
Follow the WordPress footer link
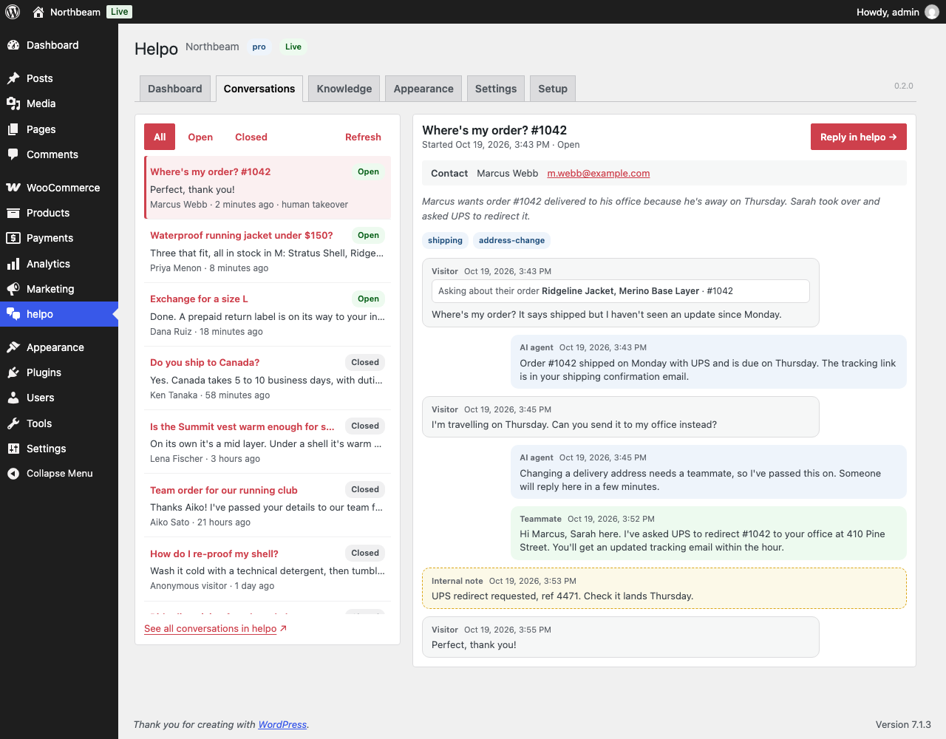click(x=282, y=725)
